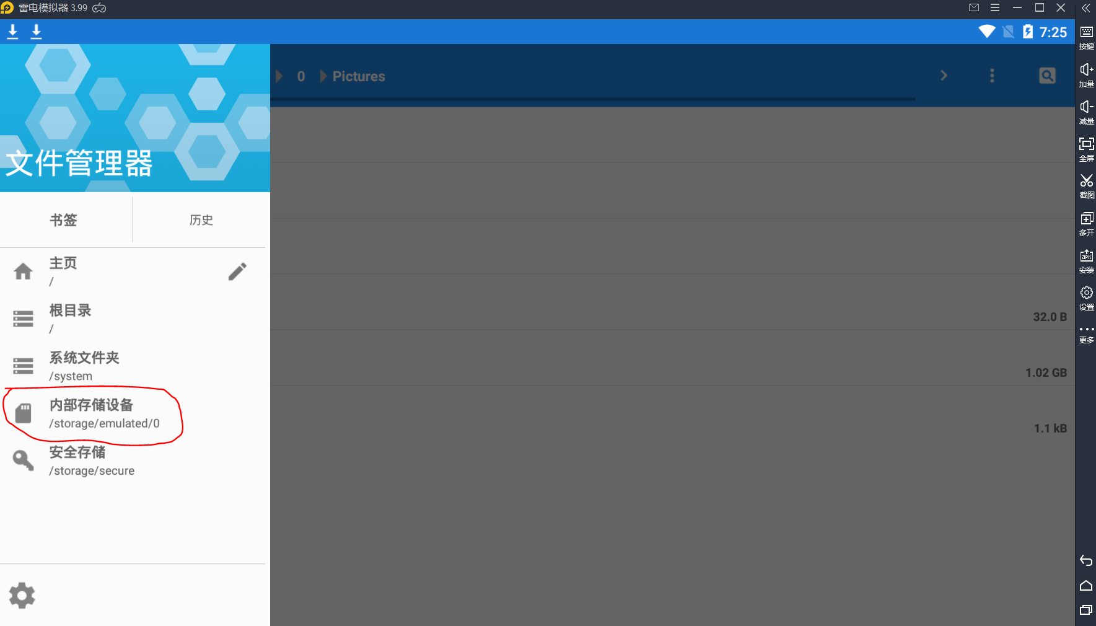Expand the breadcrumb right chevron arrow
Viewport: 1096px width, 626px height.
(944, 76)
